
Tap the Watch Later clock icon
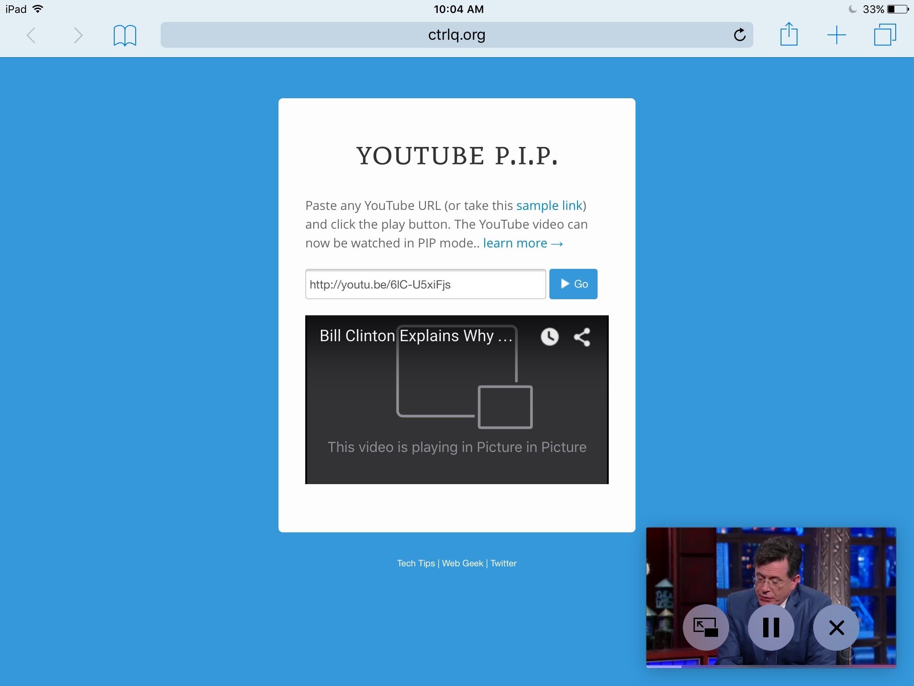click(x=549, y=337)
